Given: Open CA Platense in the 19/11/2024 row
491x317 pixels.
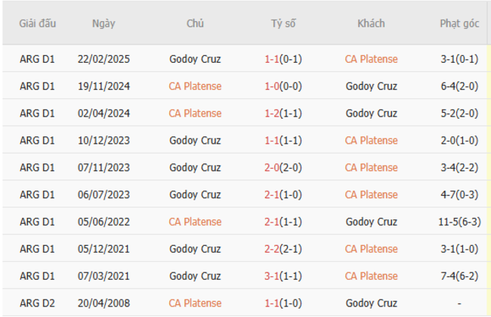Looking at the screenshot, I should pos(195,86).
